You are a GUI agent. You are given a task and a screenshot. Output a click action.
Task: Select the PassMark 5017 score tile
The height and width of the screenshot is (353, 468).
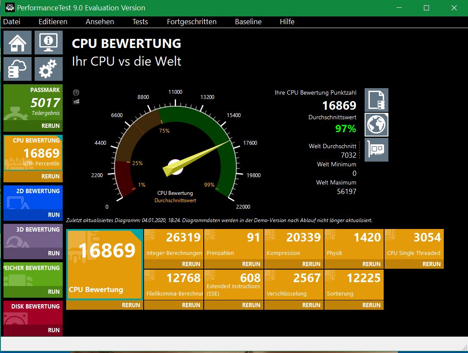pos(33,102)
